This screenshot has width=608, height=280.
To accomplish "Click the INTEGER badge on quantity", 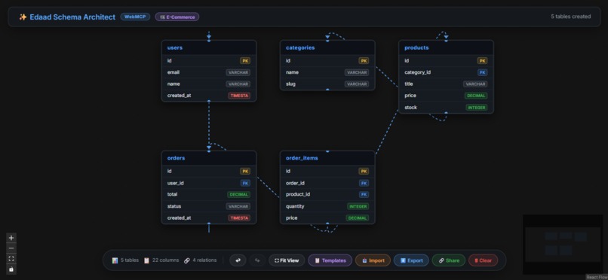I will click(x=358, y=206).
